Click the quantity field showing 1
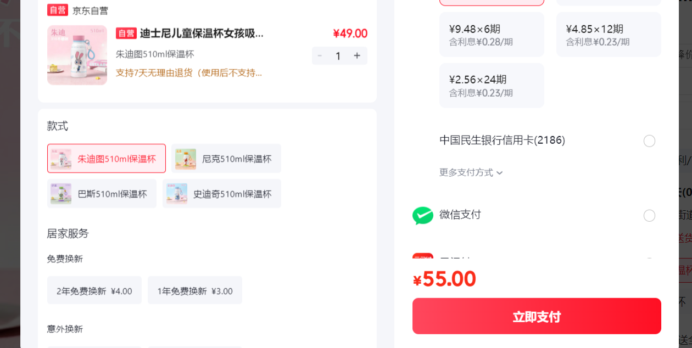Viewport: 692px width, 348px height. tap(338, 55)
